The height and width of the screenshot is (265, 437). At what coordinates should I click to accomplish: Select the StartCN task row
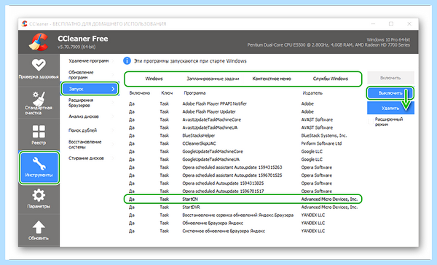(x=243, y=199)
